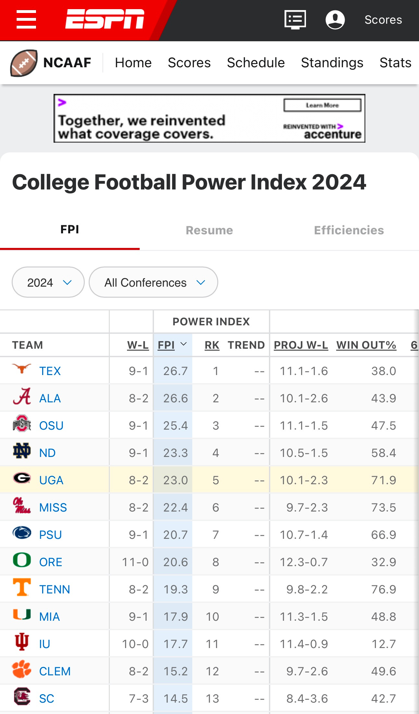The image size is (419, 714).
Task: Open the All Conferences dropdown
Action: click(x=153, y=282)
